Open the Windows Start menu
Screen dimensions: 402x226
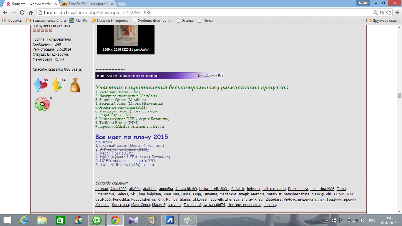coord(7,220)
